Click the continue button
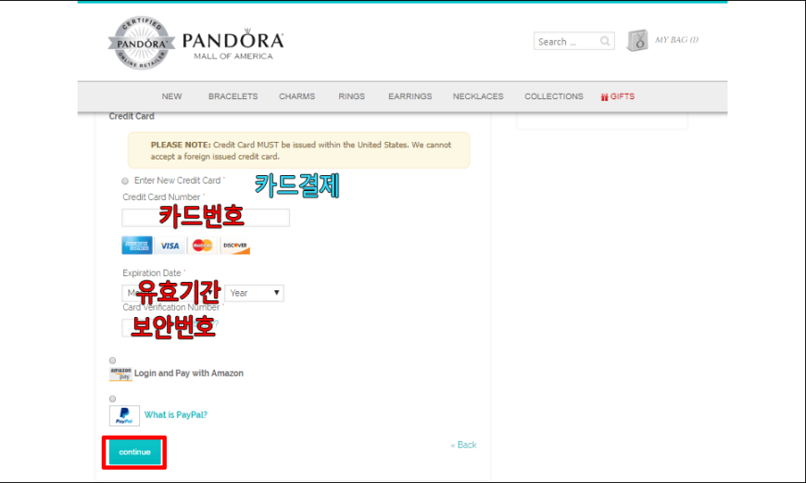This screenshot has width=806, height=483. pyautogui.click(x=134, y=452)
